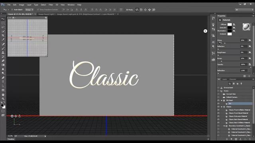The width and height of the screenshot is (255, 143).
Task: Click the light bulb widget on canvas
Action: pyautogui.click(x=206, y=31)
